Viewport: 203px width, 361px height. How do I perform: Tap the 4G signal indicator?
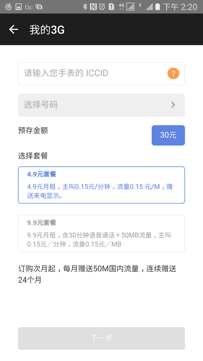[x=127, y=6]
